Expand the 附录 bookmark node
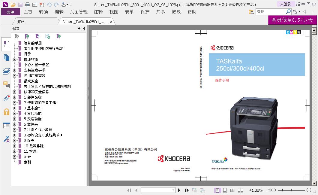318x195 pixels. point(14,157)
